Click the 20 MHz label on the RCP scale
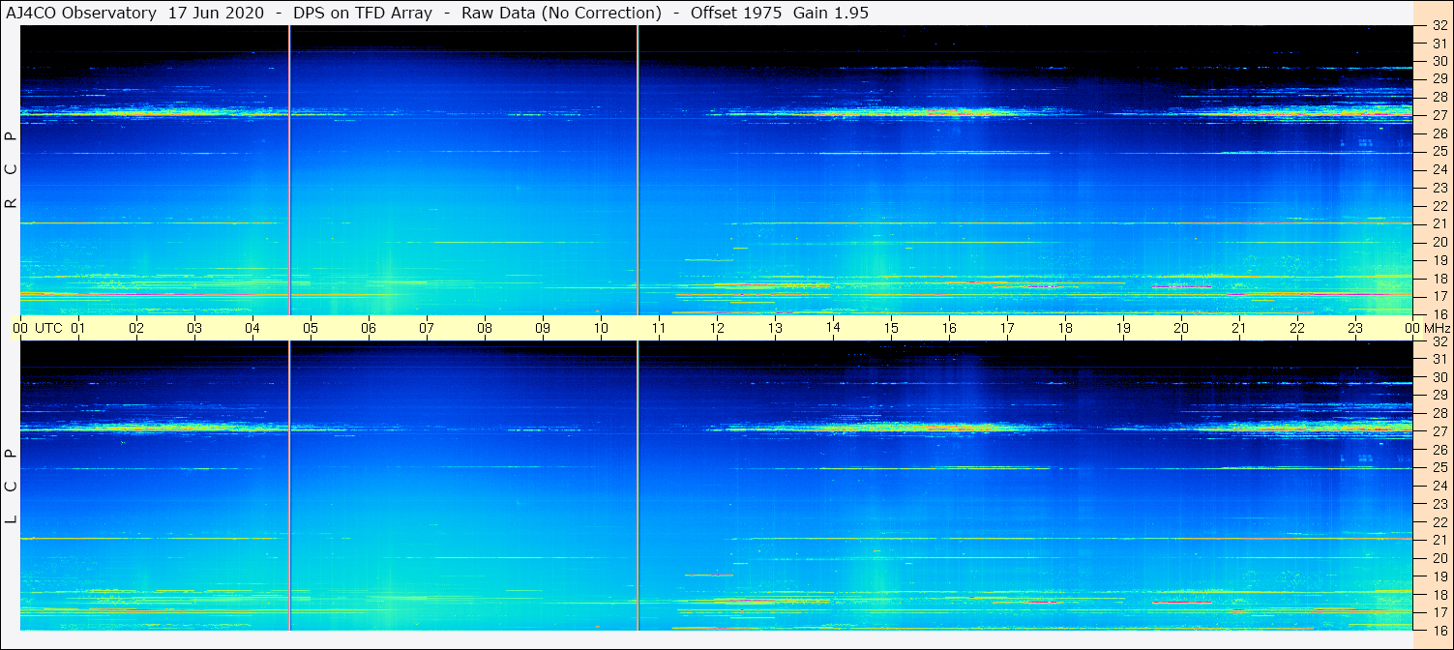This screenshot has width=1454, height=650. (x=1439, y=242)
